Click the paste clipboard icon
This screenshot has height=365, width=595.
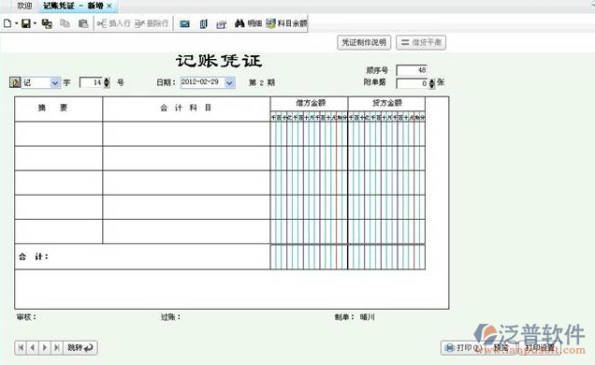[83, 23]
